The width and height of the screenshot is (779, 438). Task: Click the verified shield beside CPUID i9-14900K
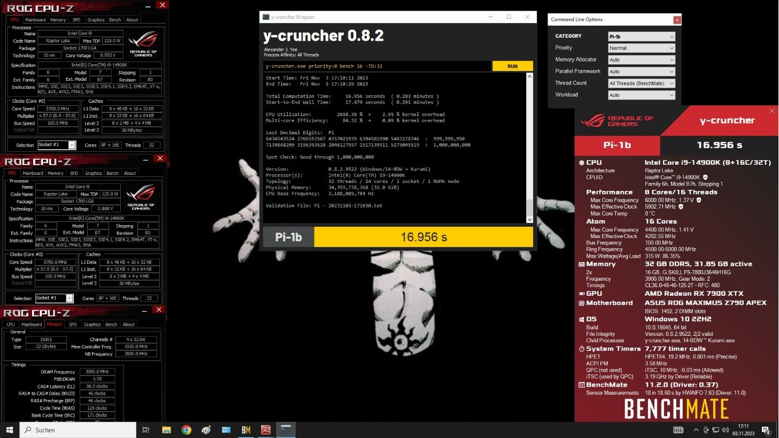705,177
